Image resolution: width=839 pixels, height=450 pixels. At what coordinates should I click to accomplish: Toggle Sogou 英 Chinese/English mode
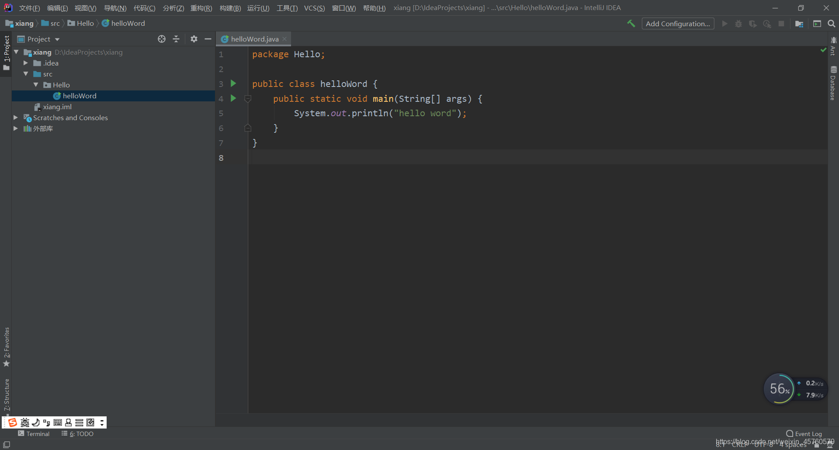click(25, 422)
